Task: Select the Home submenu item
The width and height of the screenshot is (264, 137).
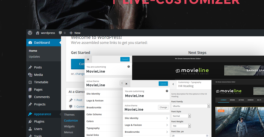Action: 33,51
